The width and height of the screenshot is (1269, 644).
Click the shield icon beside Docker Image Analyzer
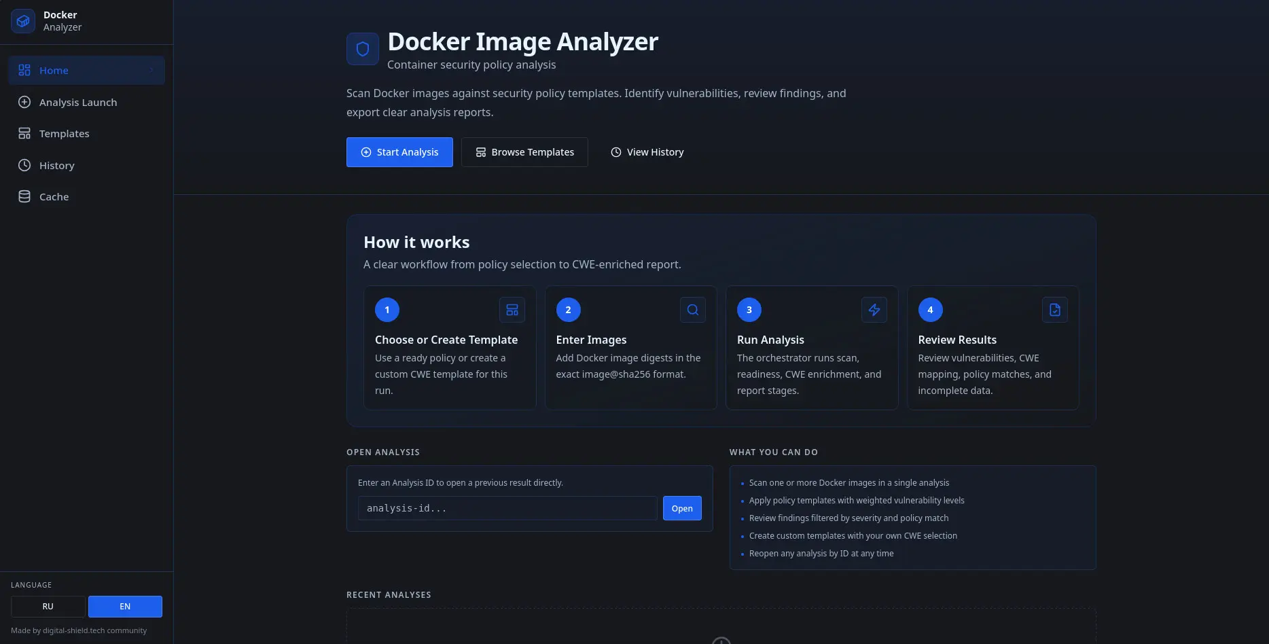[x=363, y=49]
